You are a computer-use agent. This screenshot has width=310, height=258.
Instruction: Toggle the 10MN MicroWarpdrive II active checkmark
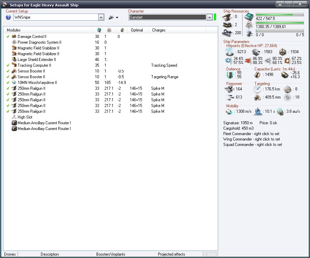8,82
